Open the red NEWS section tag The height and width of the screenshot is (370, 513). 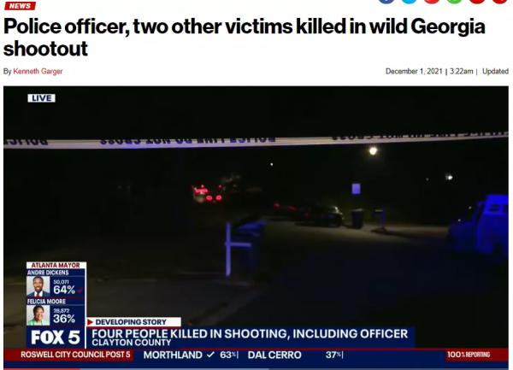20,6
